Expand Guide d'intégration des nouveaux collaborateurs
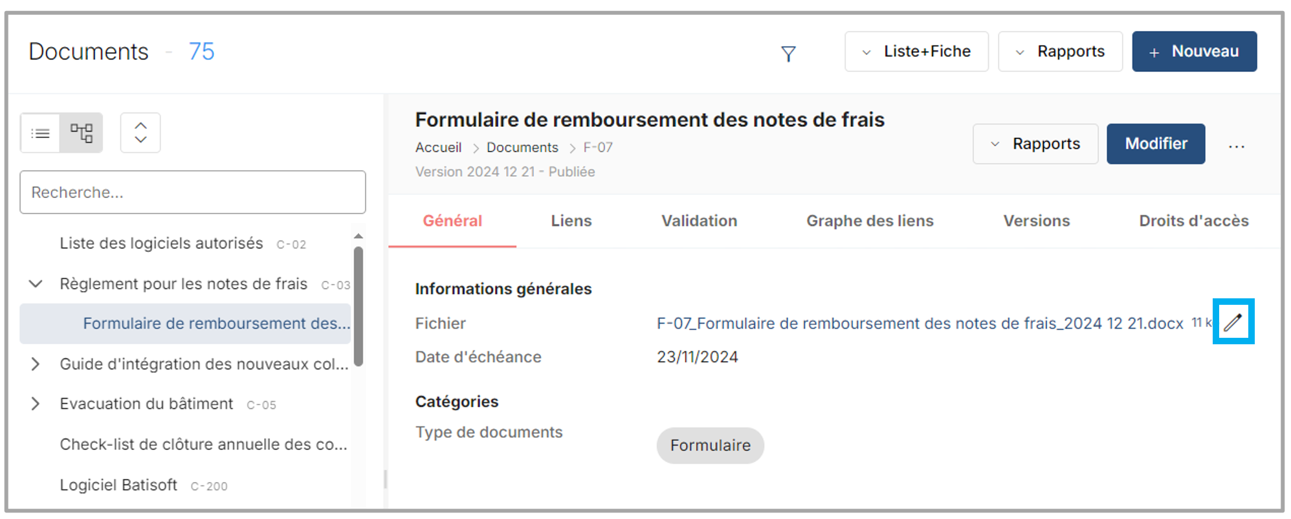This screenshot has width=1291, height=519. pos(36,364)
